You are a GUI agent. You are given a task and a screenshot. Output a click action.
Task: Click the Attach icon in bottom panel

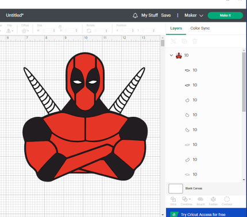pos(200,199)
